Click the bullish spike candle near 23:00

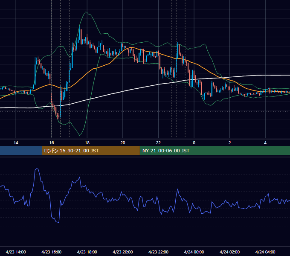177,51
